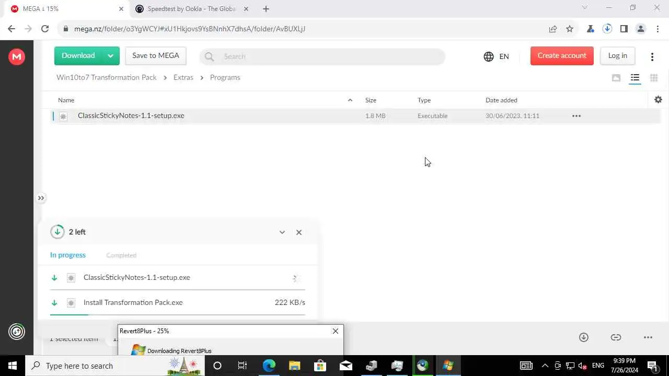Click the download icon in the selection bar
Screen dimensions: 669x376
click(x=584, y=337)
